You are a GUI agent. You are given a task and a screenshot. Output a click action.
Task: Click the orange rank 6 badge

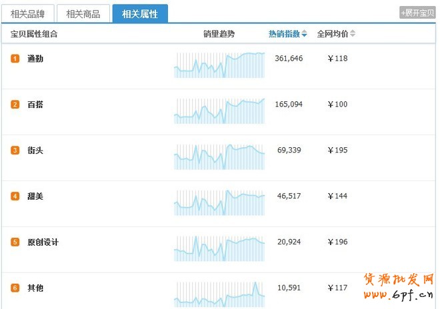coord(15,288)
